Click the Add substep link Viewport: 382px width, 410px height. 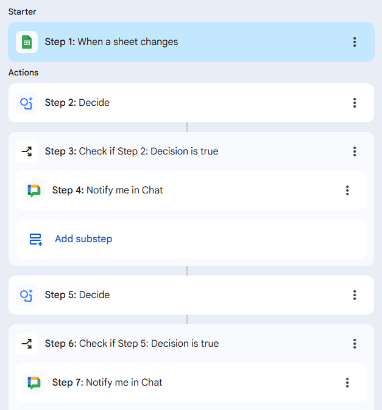[x=83, y=239]
